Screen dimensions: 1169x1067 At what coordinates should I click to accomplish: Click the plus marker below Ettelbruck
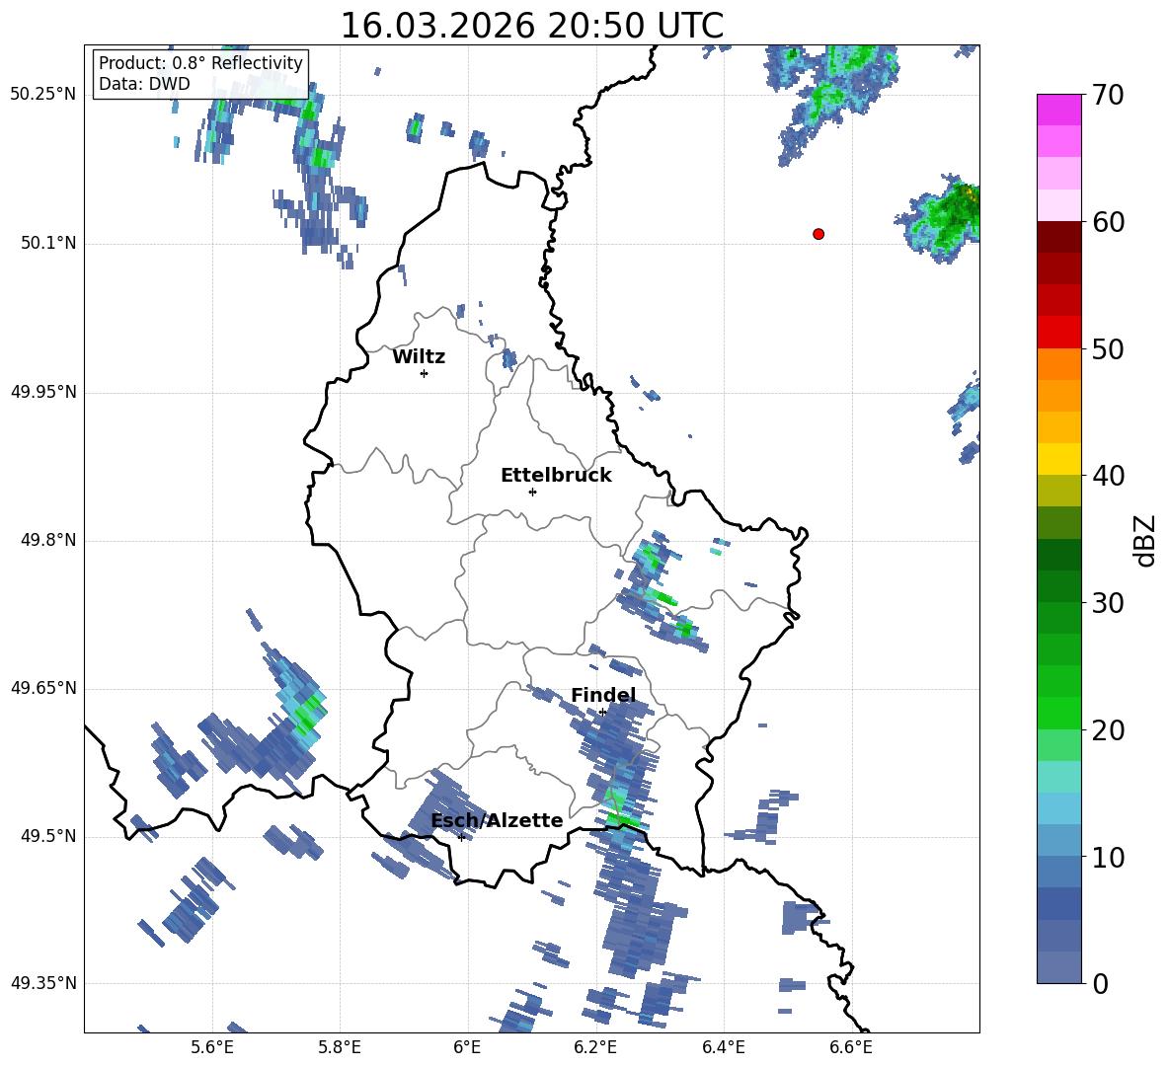(532, 492)
